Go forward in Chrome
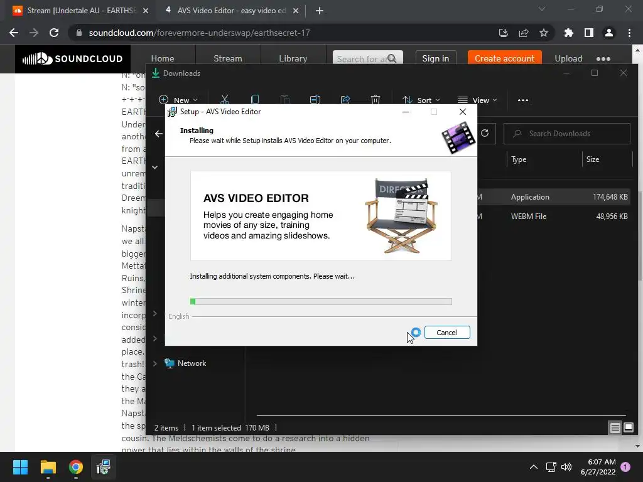Screen dimensions: 643x482 click(x=34, y=33)
